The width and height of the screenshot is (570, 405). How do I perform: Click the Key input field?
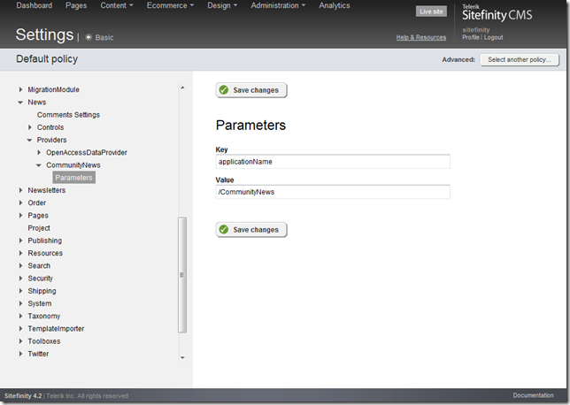(333, 162)
